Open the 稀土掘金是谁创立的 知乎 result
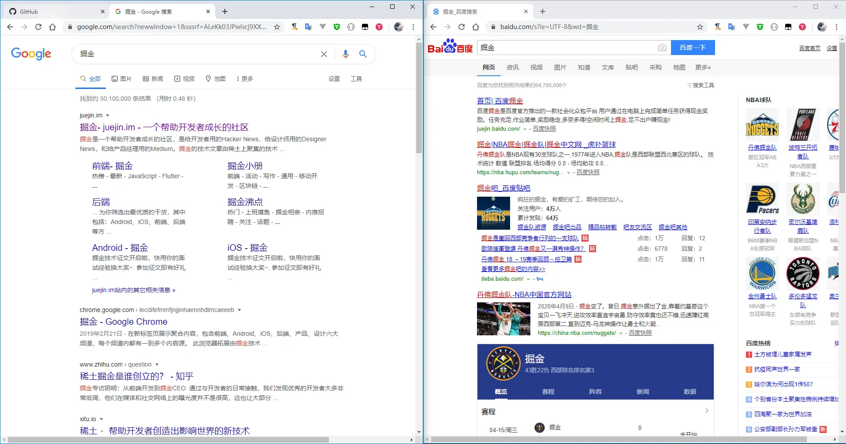This screenshot has height=444, width=846. tap(137, 376)
